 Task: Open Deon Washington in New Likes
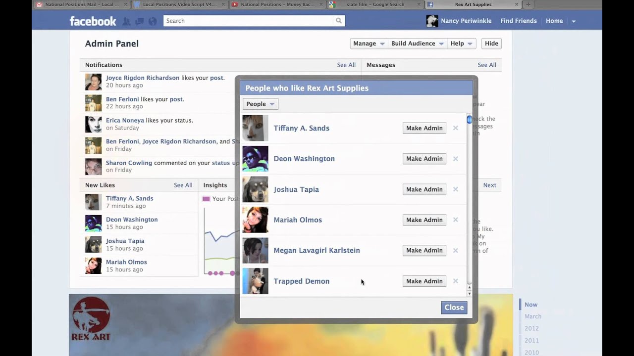(x=132, y=220)
